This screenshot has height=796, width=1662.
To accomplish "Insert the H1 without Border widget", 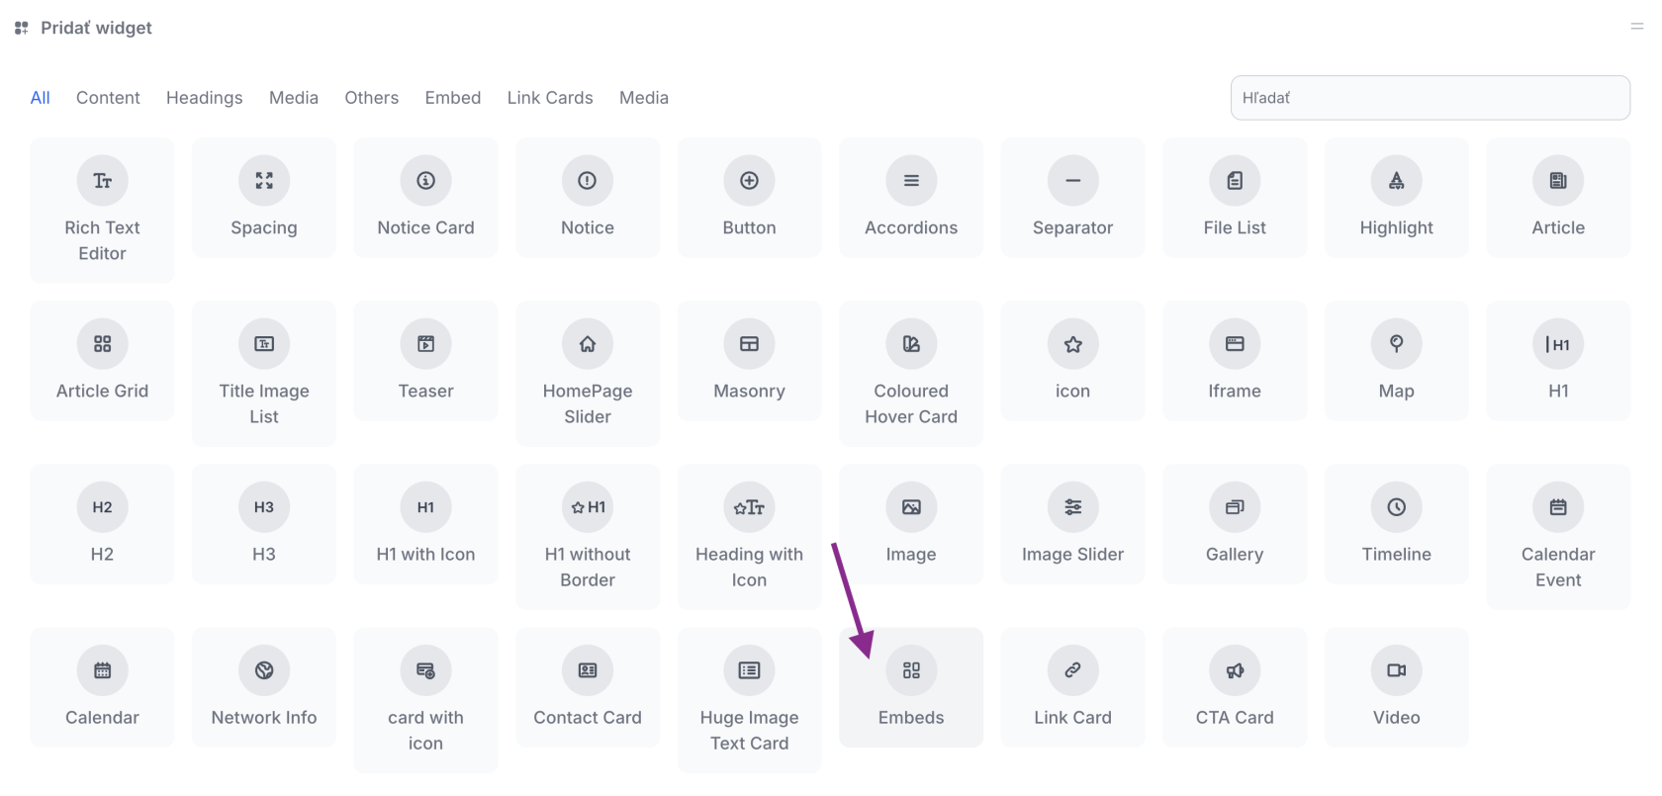I will click(x=588, y=537).
